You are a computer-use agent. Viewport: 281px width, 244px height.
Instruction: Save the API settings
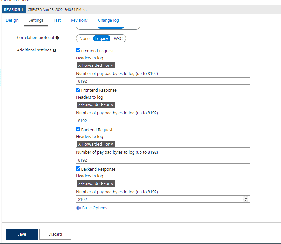point(22,234)
